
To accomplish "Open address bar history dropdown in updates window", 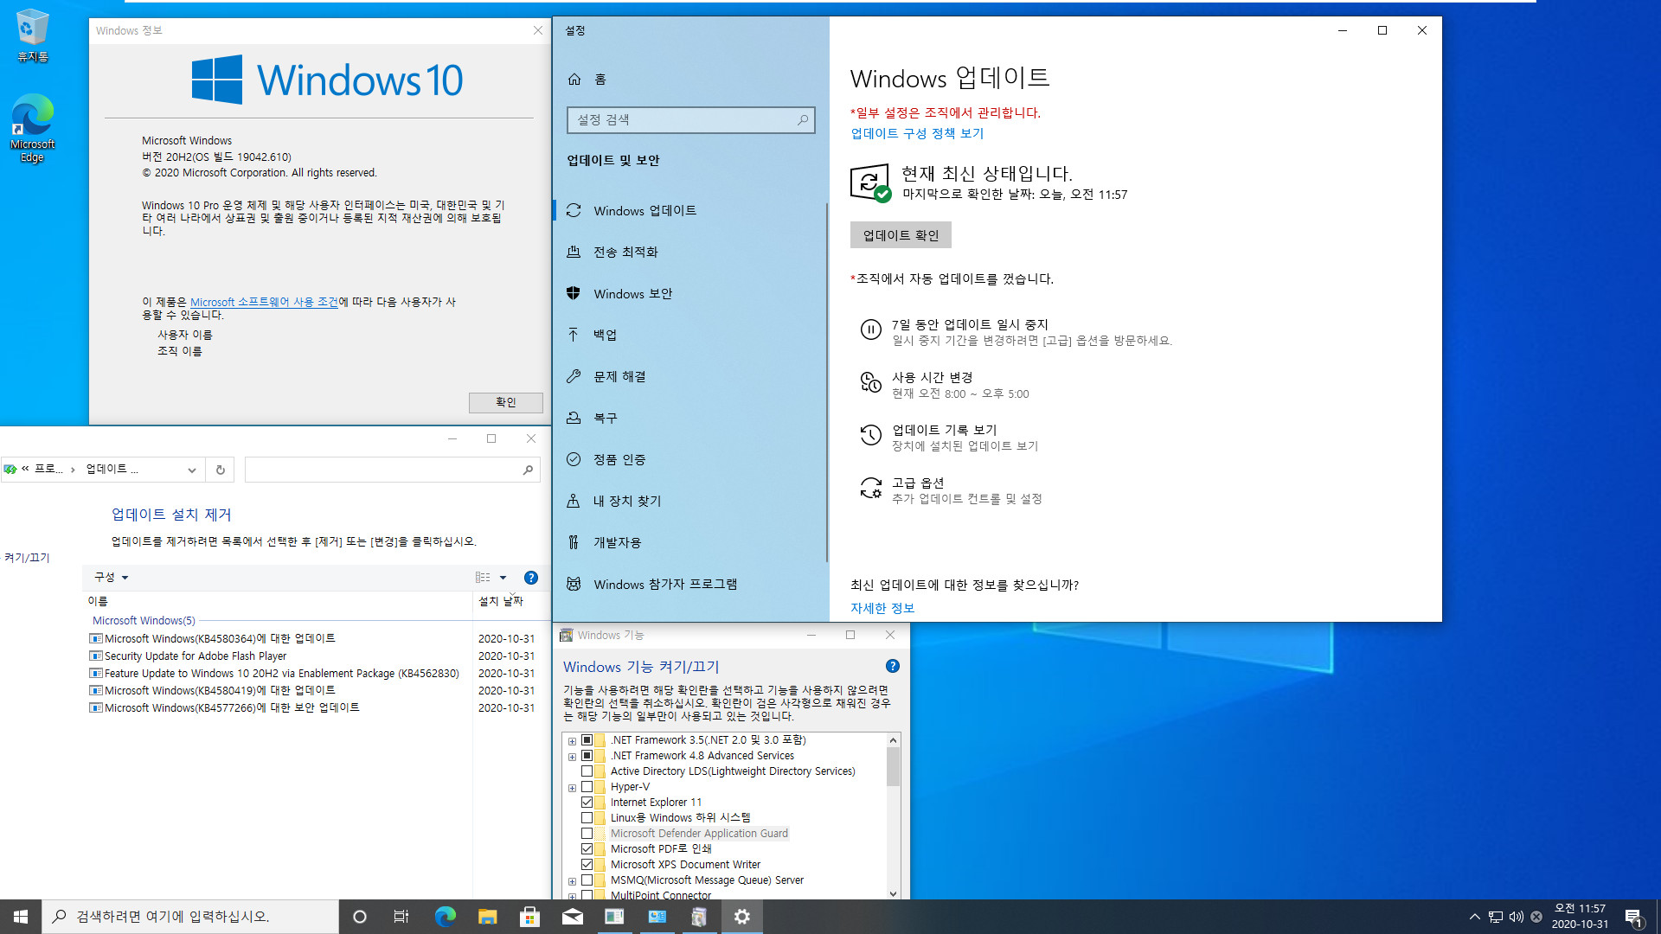I will pos(191,470).
